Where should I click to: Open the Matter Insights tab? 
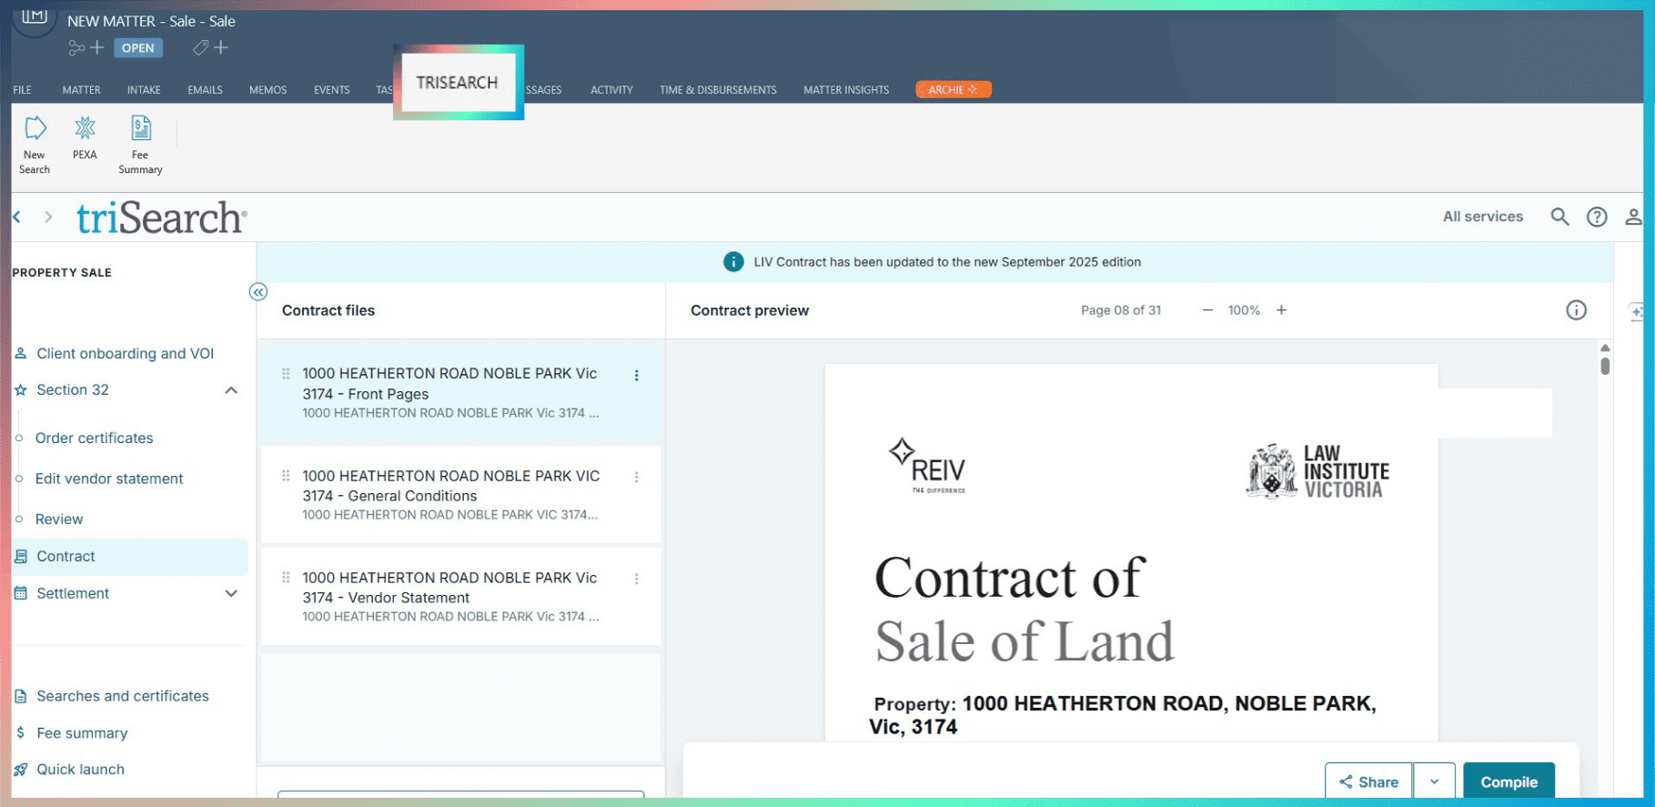(x=845, y=90)
